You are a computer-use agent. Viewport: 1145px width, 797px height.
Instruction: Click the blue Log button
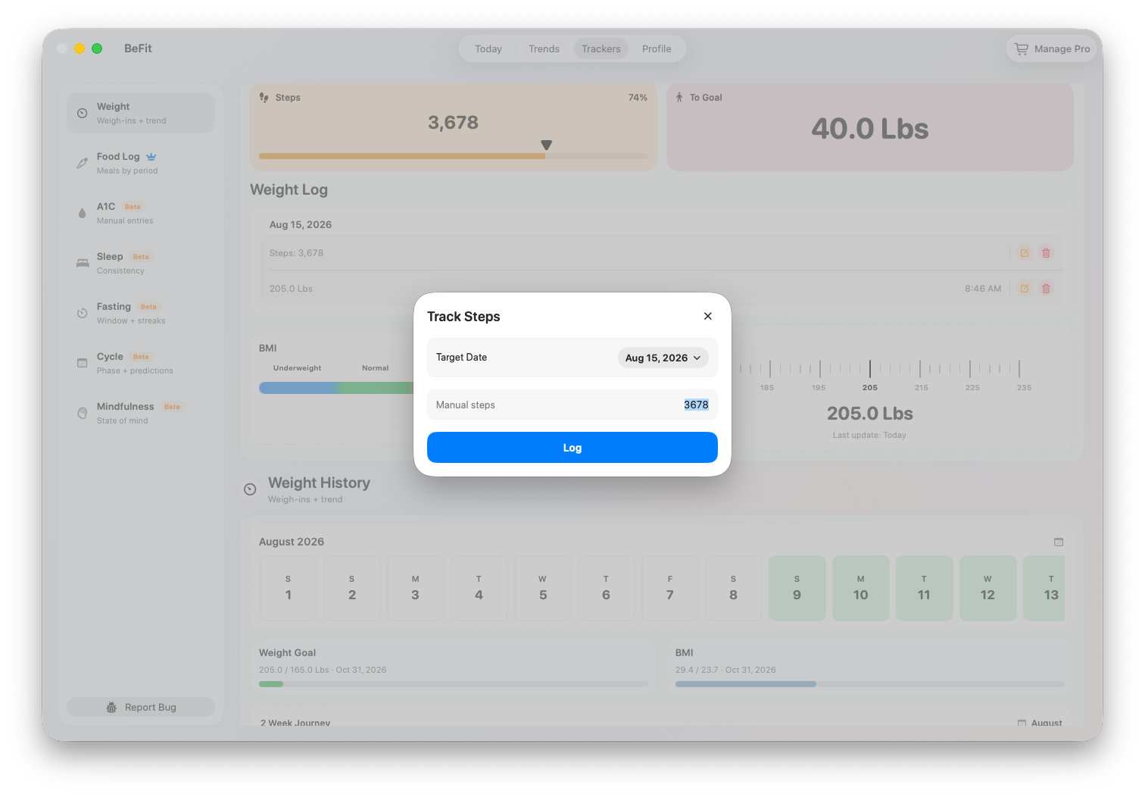(572, 448)
